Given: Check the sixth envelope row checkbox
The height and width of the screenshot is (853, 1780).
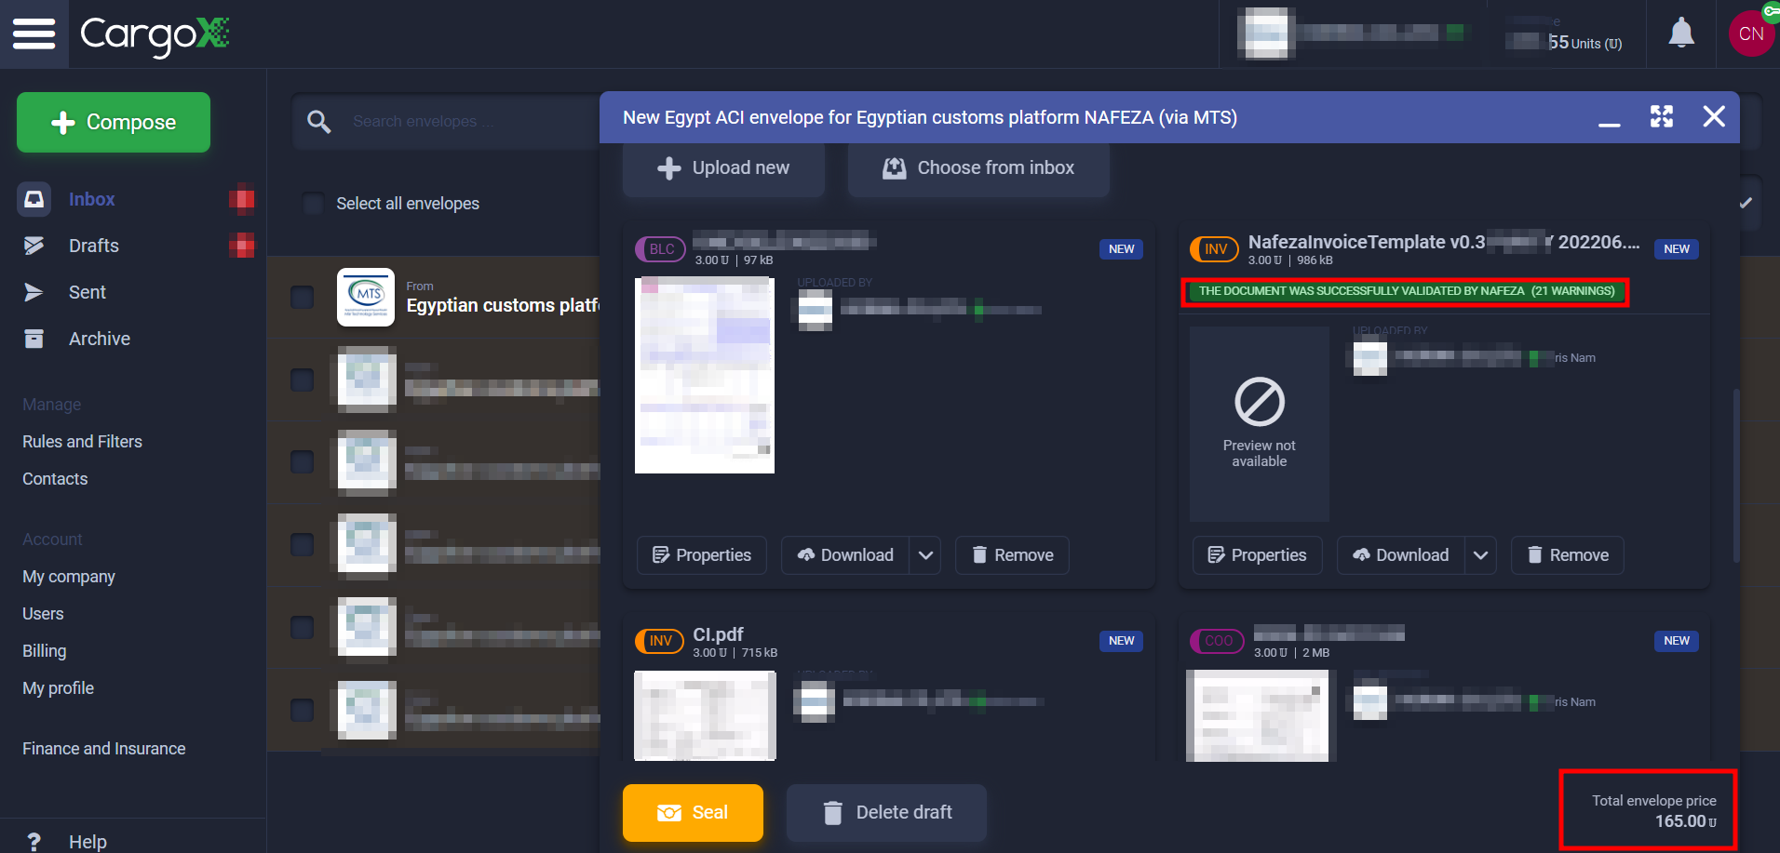Looking at the screenshot, I should click(x=303, y=711).
